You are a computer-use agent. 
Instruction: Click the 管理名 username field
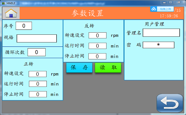[161, 33]
